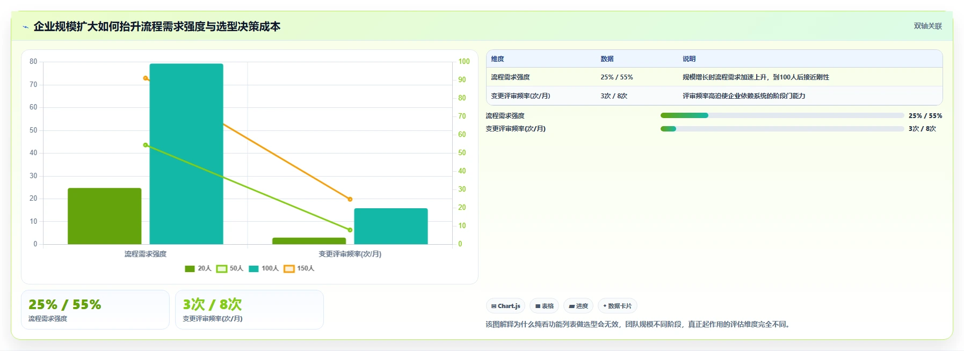This screenshot has height=351, width=964.
Task: Click the 20人 bar for 流程需求强度
Action: click(104, 216)
